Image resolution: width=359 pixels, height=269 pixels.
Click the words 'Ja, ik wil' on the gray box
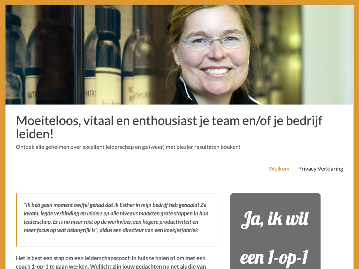(x=275, y=220)
